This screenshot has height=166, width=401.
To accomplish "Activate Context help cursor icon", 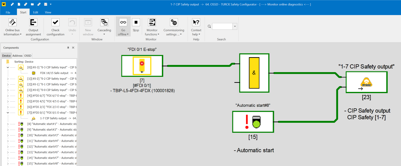I will point(196,22).
